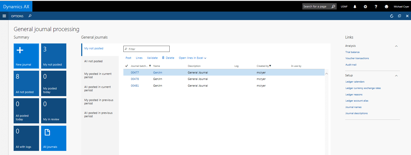Open the feedback smiley icon
The width and height of the screenshot is (411, 155).
coord(386,7)
